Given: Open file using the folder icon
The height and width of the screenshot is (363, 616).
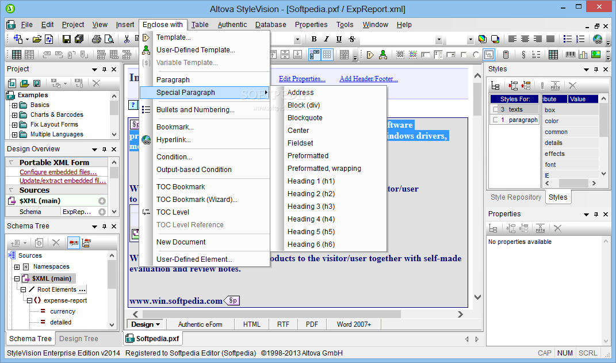Looking at the screenshot, I should [x=37, y=39].
